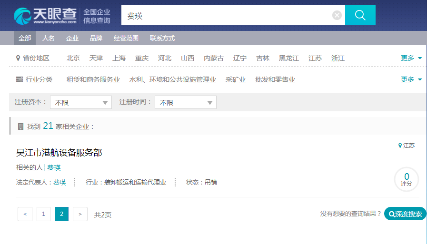This screenshot has height=244, width=427.
Task: Click the search input field
Action: pos(226,16)
